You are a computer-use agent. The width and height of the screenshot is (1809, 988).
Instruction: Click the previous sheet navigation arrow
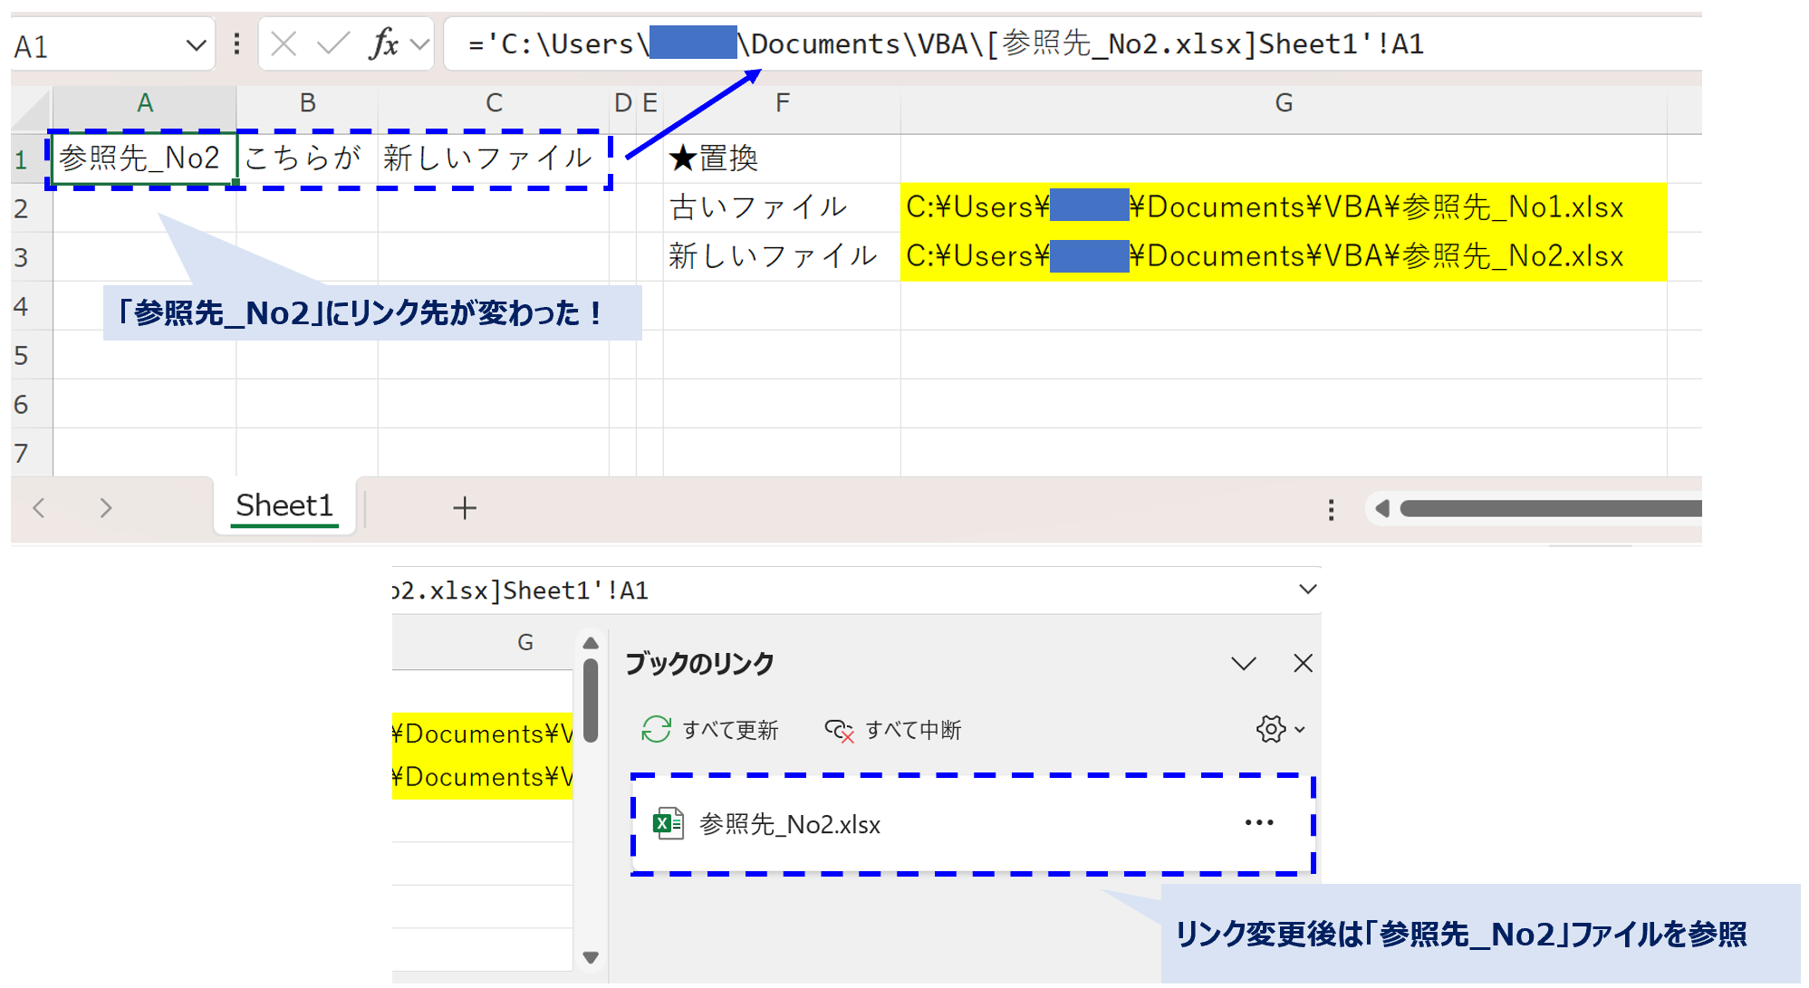click(x=40, y=508)
